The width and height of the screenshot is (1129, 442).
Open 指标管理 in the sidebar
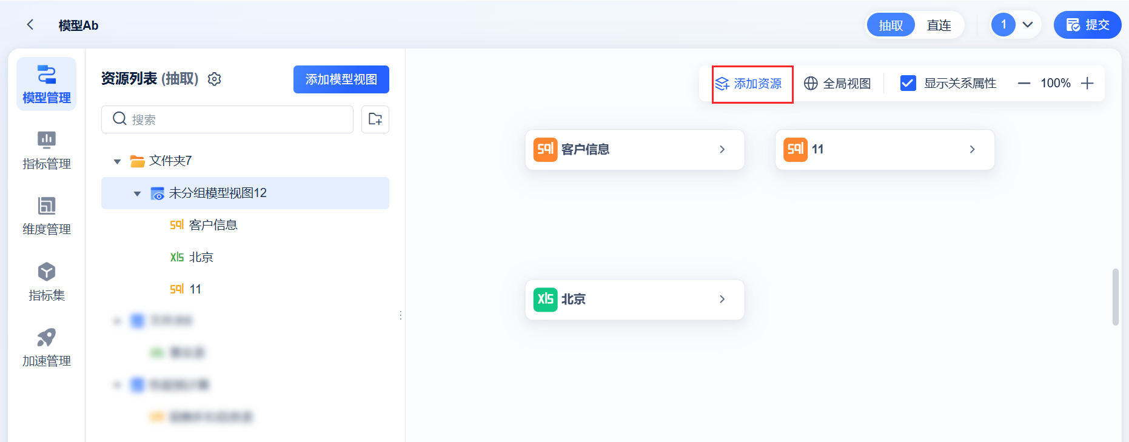click(x=47, y=150)
